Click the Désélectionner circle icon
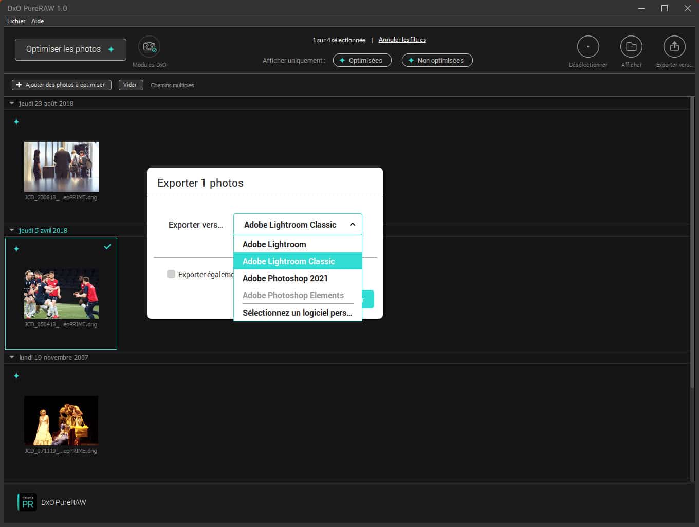Screen dimensions: 699x527 coord(588,47)
